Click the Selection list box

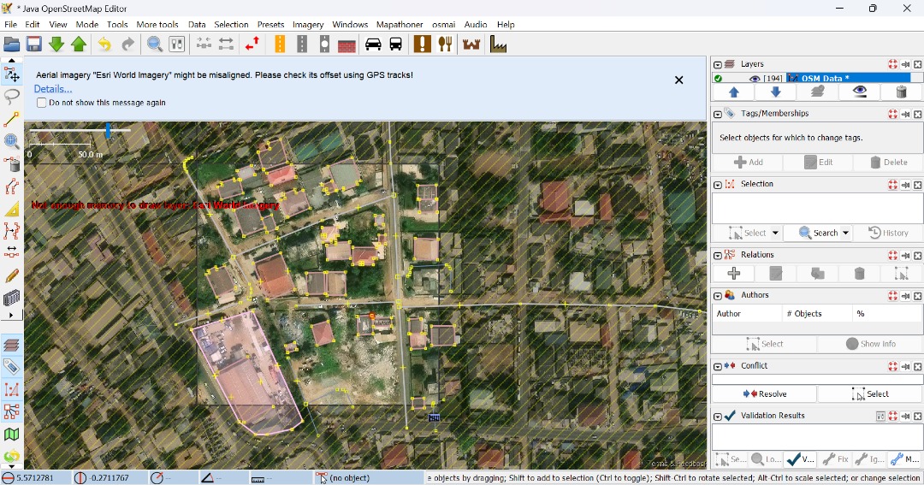click(817, 208)
